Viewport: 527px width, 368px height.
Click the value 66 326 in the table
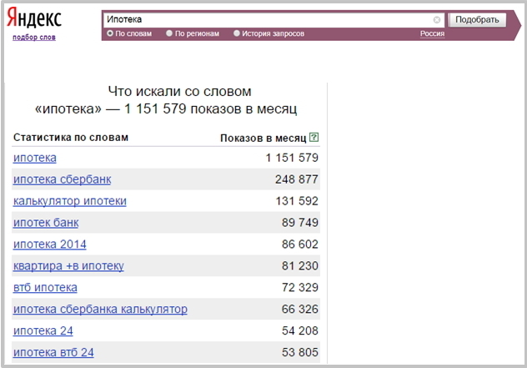[300, 309]
